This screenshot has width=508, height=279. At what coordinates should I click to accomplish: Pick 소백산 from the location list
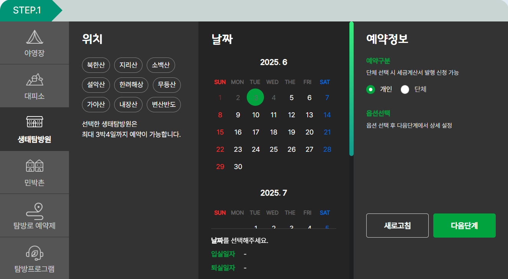tap(161, 65)
